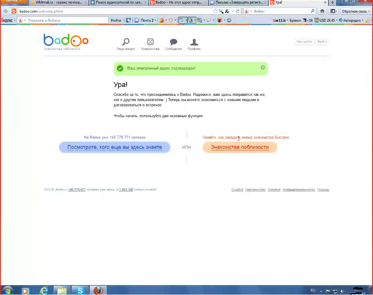Switch to Badoo – На этот адрес tab

pos(178,2)
